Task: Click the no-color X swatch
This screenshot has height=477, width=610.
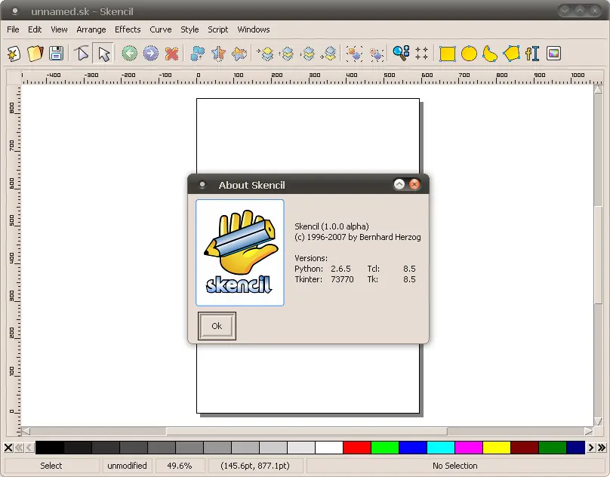Action: (x=8, y=448)
